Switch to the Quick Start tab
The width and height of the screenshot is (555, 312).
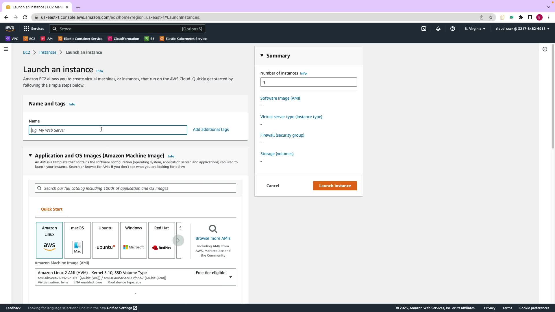51,209
